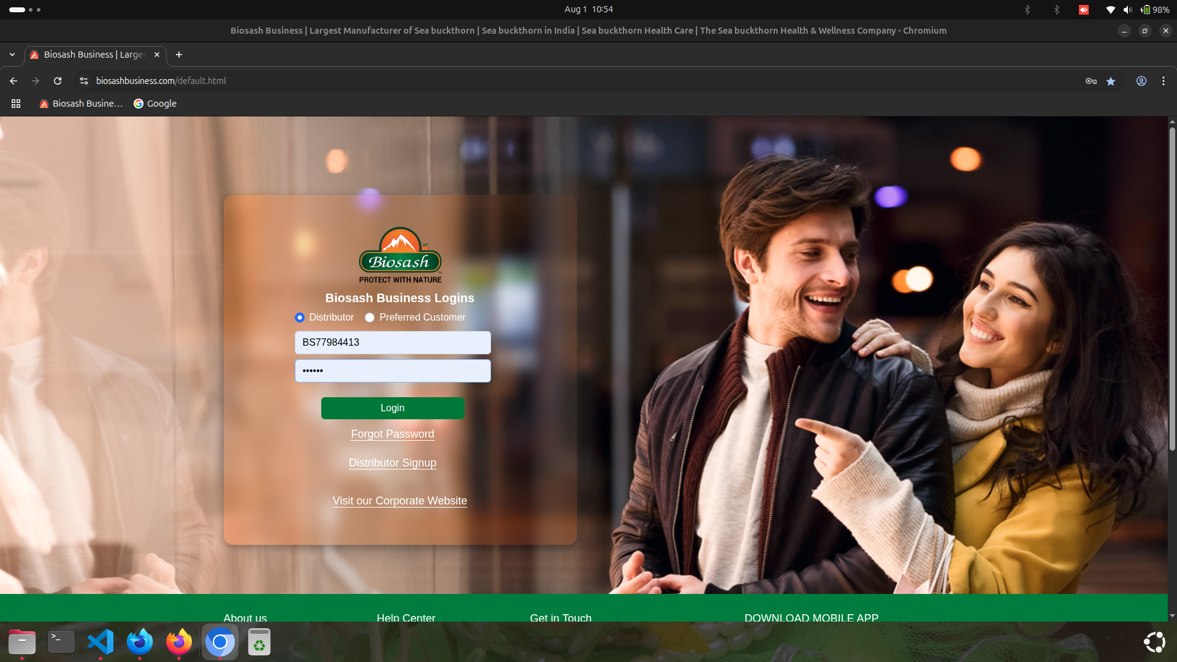The image size is (1177, 662).
Task: Open saved passwords key icon
Action: pos(1091,81)
